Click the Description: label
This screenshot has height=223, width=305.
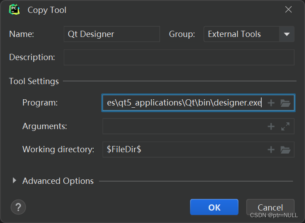[x=32, y=57]
